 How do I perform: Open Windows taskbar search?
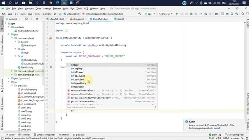pyautogui.click(x=10, y=3)
